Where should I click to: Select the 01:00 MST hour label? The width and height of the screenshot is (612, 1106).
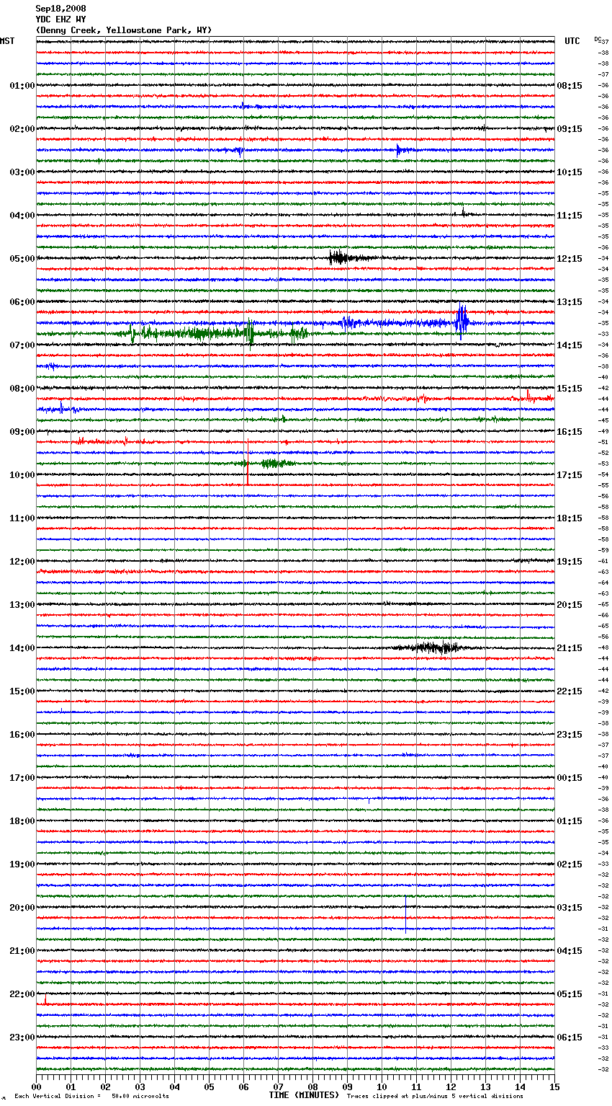22,86
